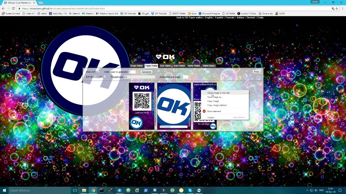The width and height of the screenshot is (346, 194).
Task: Open a new browser tab
Action: click(x=41, y=3)
